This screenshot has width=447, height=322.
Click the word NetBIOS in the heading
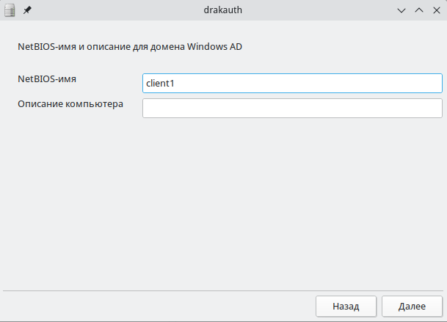34,47
